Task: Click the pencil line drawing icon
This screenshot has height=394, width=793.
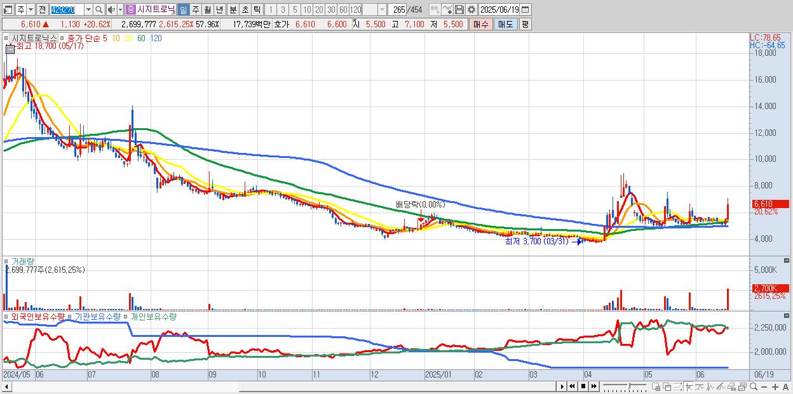Action: pos(721,386)
